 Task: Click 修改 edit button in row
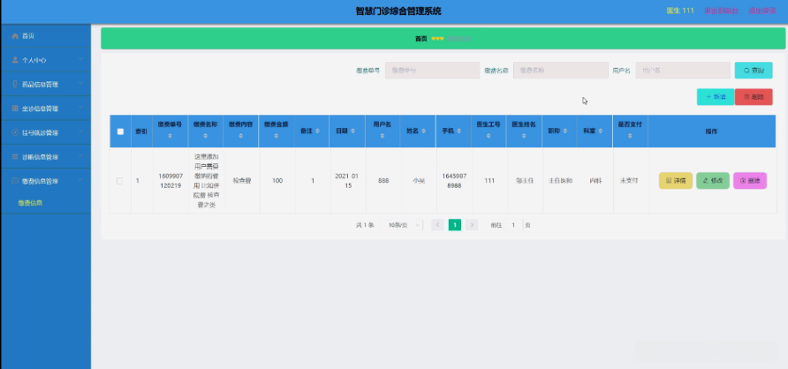(713, 181)
